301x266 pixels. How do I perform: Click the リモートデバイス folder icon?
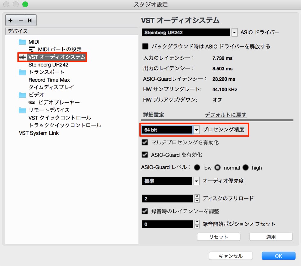point(22,110)
